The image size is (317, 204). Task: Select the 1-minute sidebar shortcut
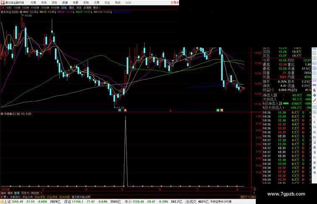coord(314,117)
